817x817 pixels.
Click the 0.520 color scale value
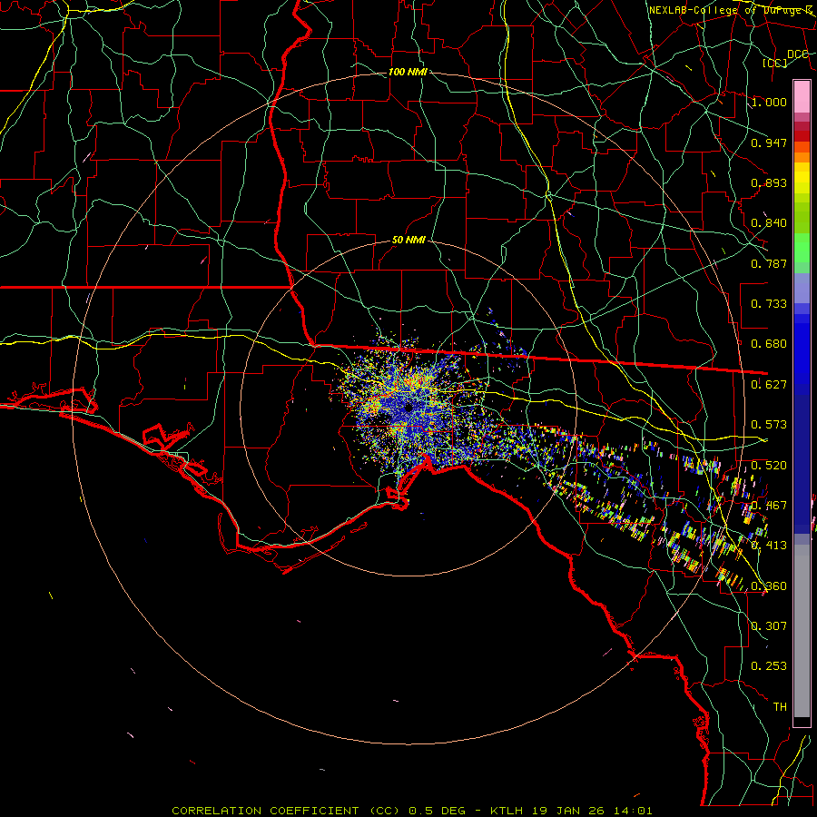769,466
